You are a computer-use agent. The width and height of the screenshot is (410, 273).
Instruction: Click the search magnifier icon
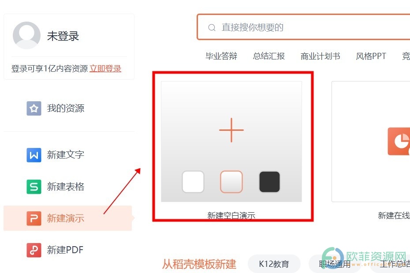pyautogui.click(x=212, y=27)
